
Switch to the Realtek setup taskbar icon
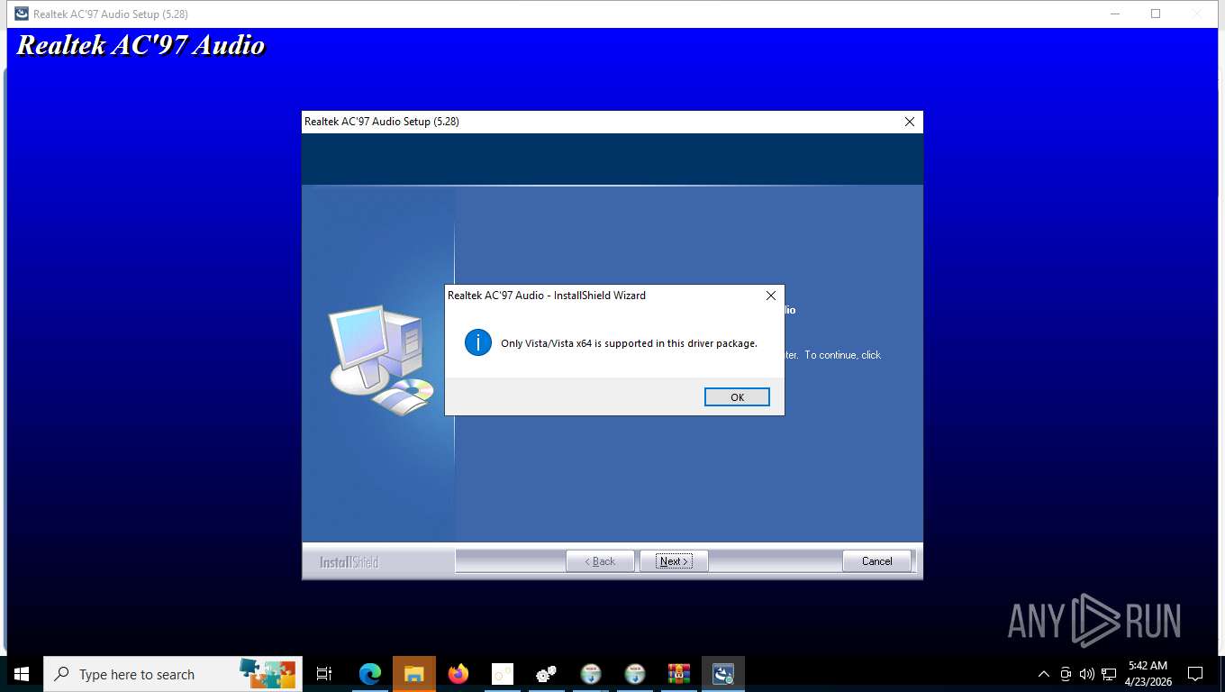click(x=723, y=674)
